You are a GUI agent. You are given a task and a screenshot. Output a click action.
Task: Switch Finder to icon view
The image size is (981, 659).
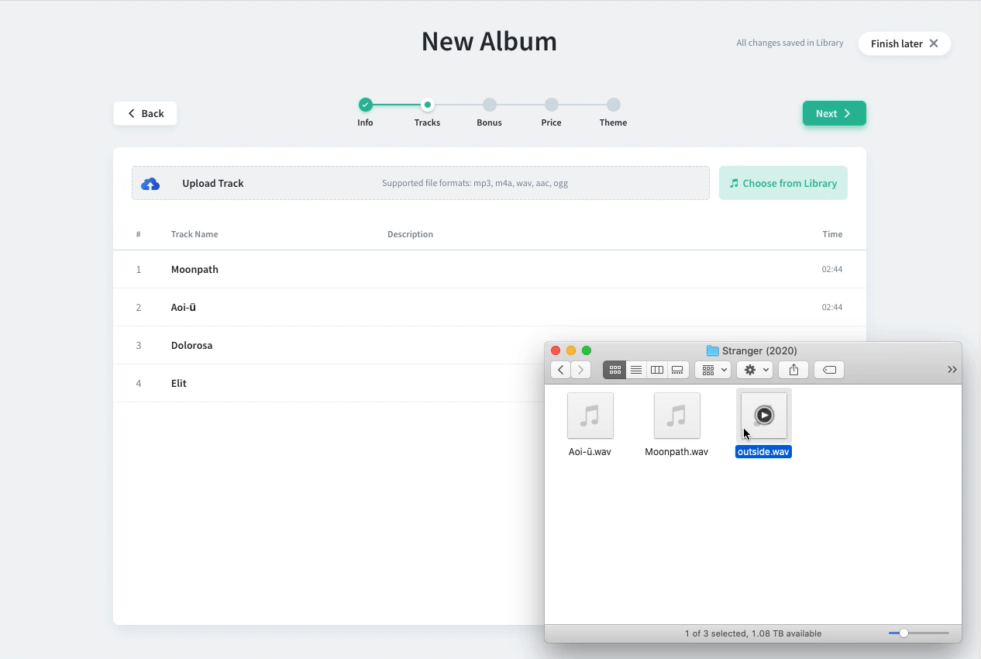(614, 370)
